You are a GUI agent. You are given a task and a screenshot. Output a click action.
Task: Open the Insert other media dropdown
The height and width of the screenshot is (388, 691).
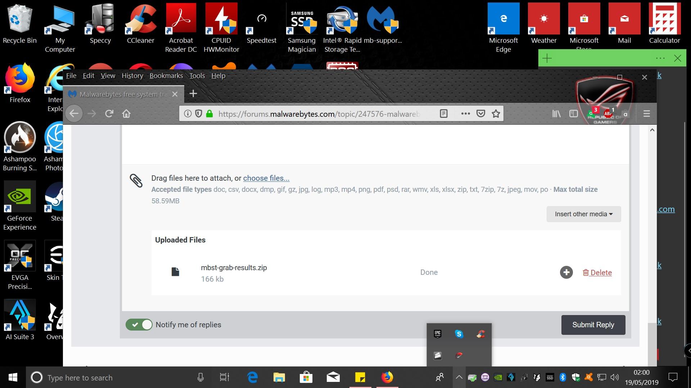click(583, 214)
